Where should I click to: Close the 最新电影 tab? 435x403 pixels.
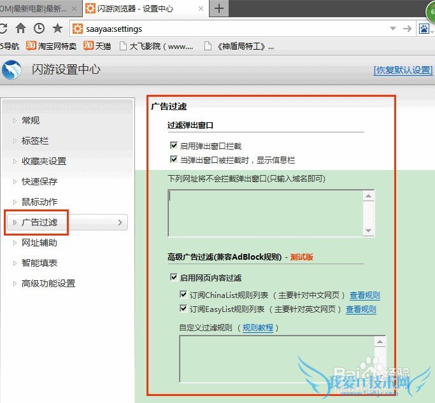(74, 9)
